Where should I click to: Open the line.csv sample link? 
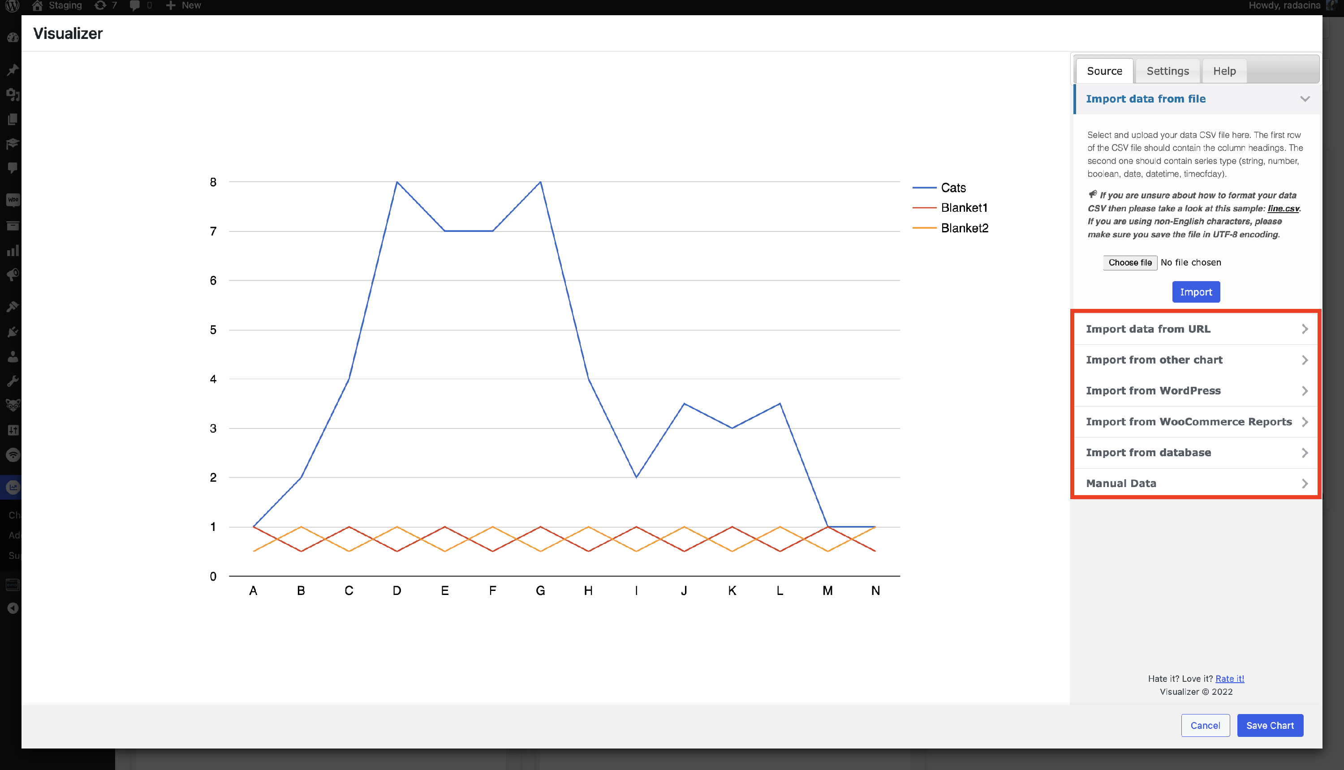[1283, 208]
